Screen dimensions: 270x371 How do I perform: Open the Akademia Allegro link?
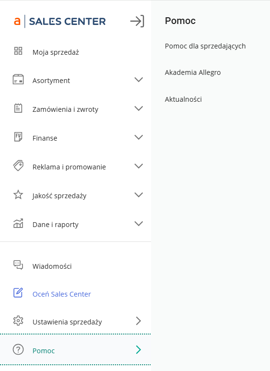coord(193,72)
